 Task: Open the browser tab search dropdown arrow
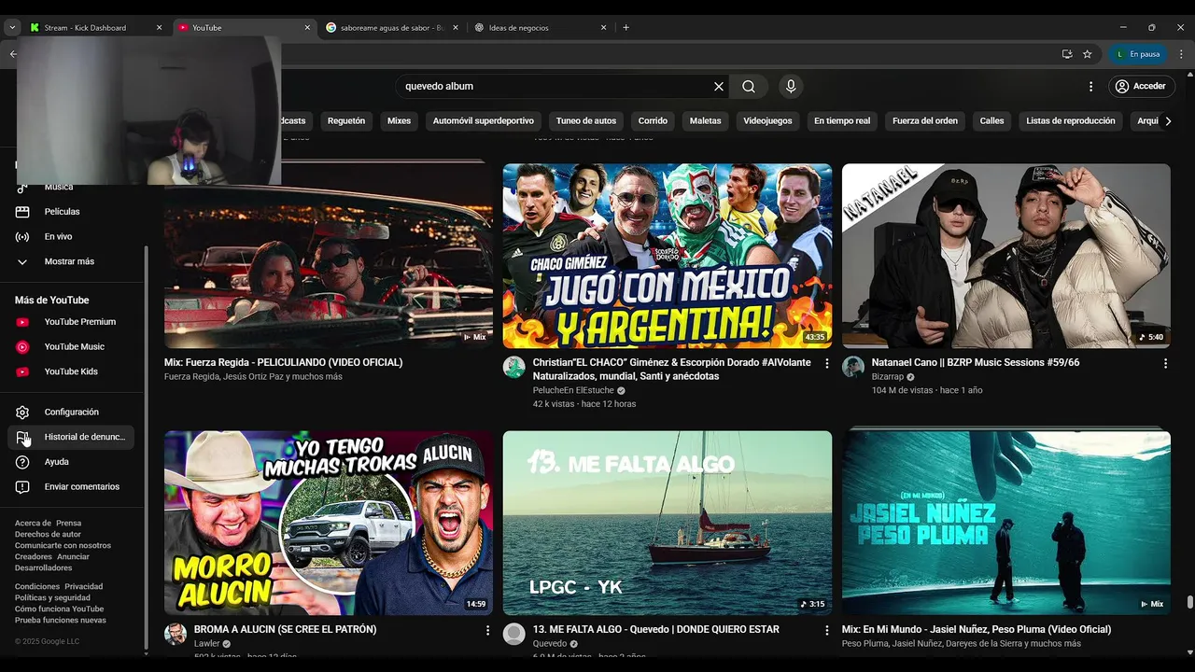tap(12, 28)
